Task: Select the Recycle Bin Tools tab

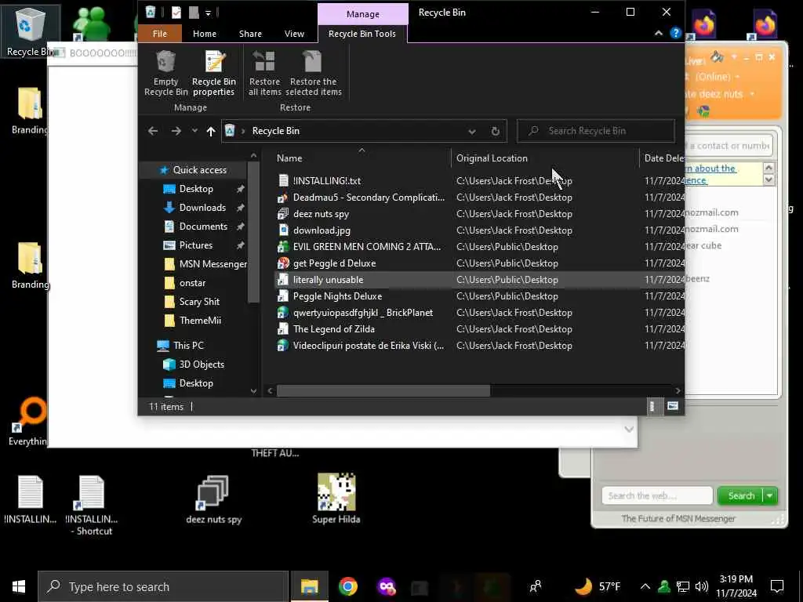Action: (362, 34)
